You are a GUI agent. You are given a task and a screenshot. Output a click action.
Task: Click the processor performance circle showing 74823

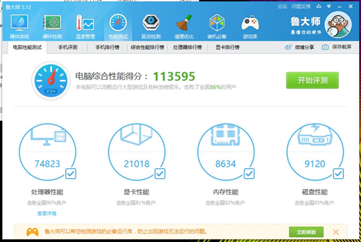(x=48, y=152)
